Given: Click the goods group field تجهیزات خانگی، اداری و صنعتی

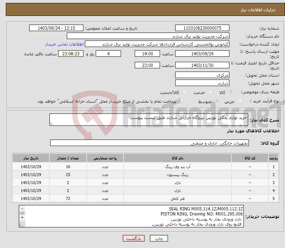Looking at the screenshot, I should coord(150,143).
